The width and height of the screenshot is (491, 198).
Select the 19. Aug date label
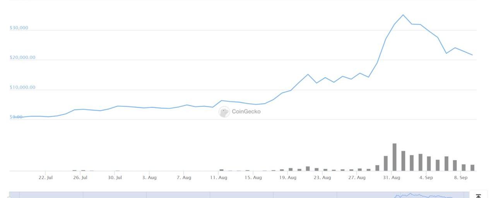coord(287,178)
